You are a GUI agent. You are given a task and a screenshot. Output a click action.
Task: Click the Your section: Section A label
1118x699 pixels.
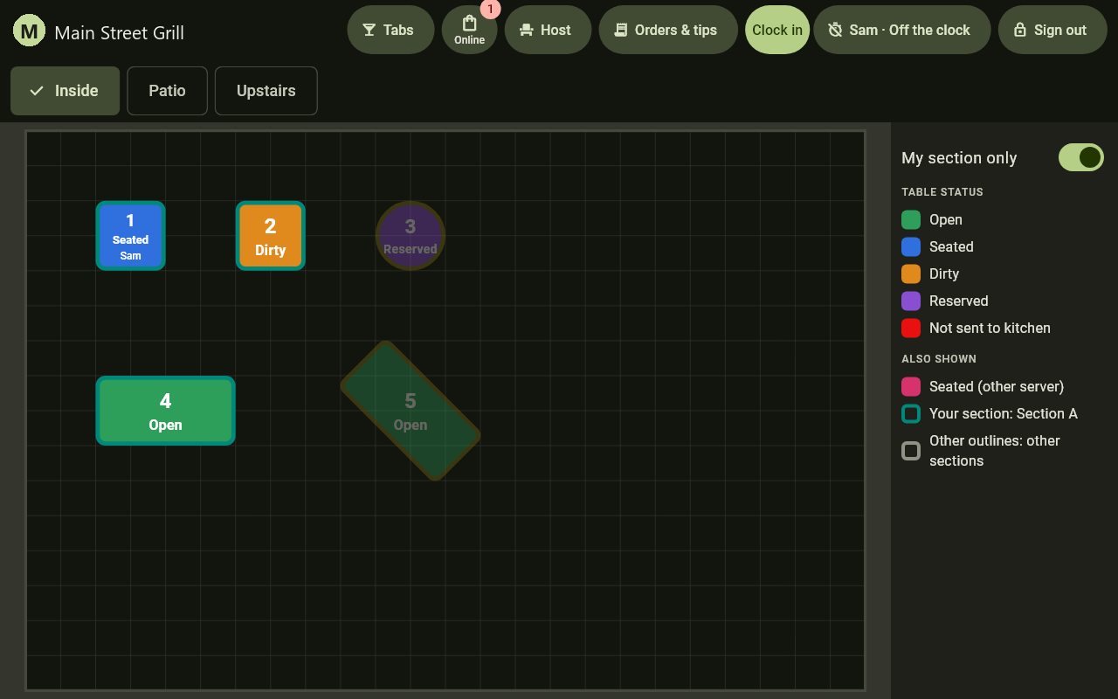pyautogui.click(x=1004, y=414)
